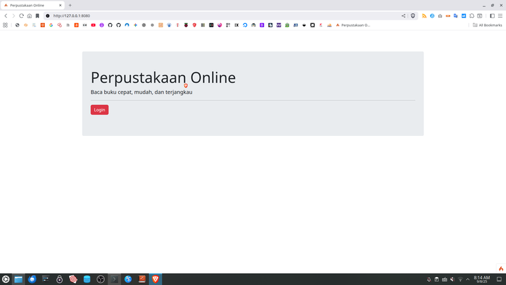Close the Perpustakaan Online tab
This screenshot has width=506, height=285.
pyautogui.click(x=61, y=5)
